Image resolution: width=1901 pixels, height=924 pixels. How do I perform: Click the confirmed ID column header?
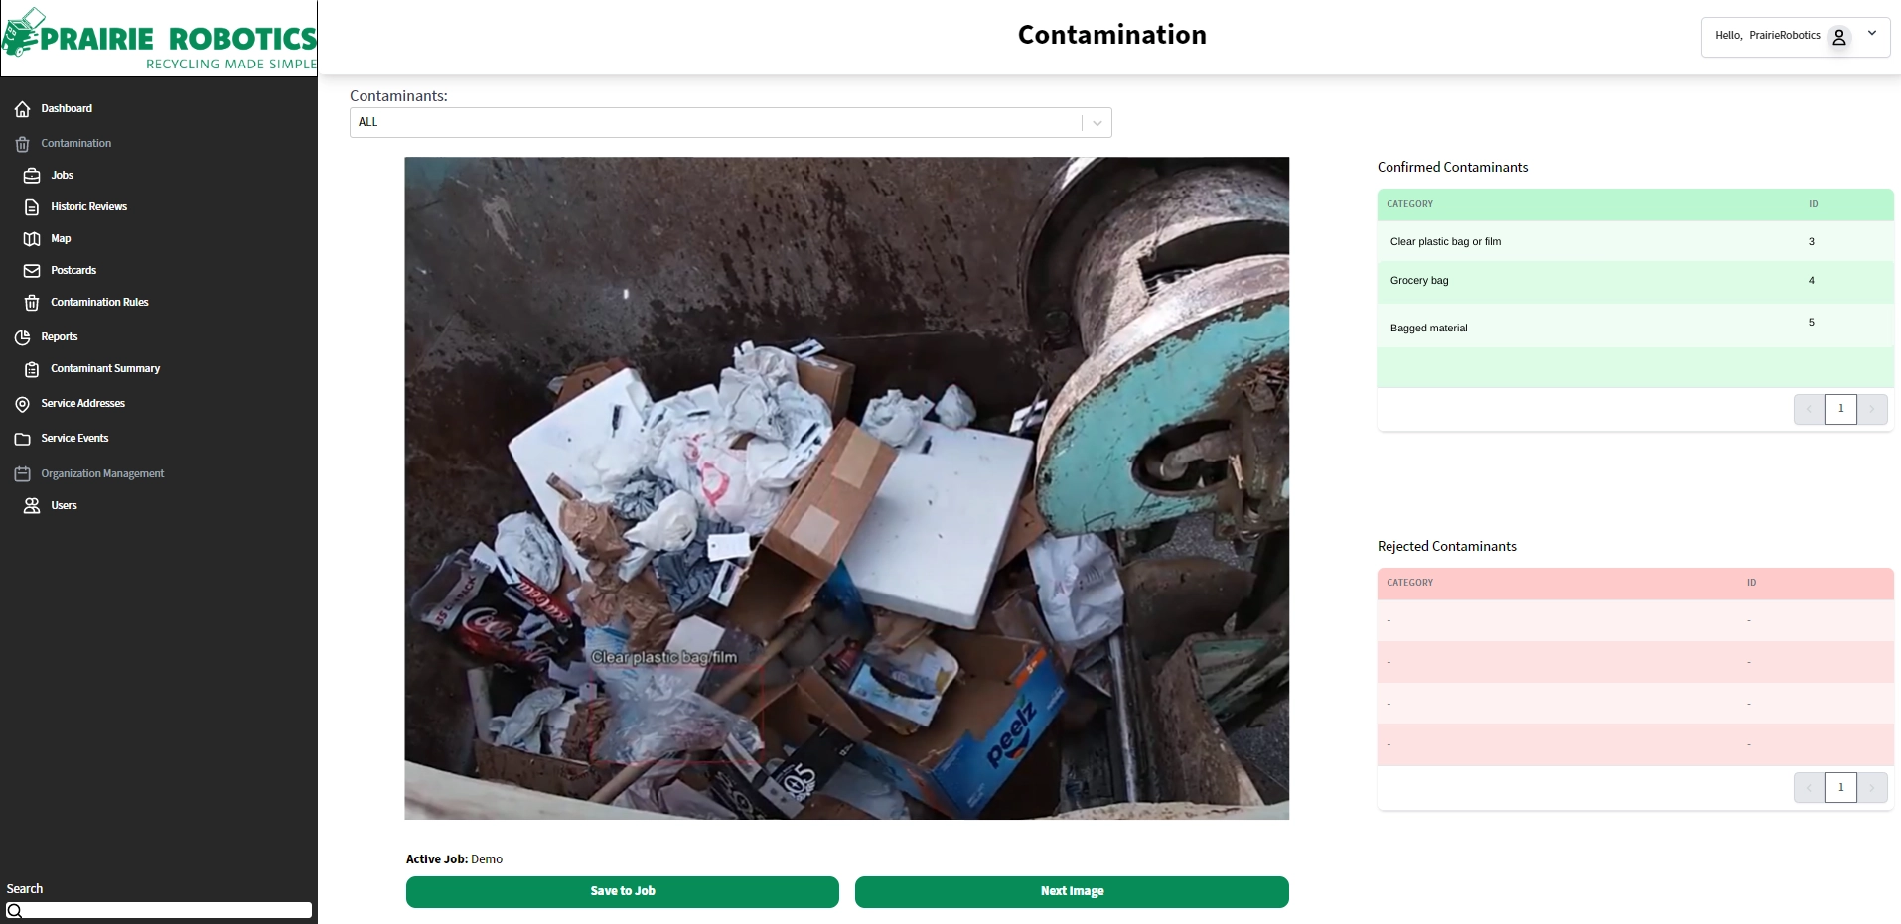[1813, 204]
